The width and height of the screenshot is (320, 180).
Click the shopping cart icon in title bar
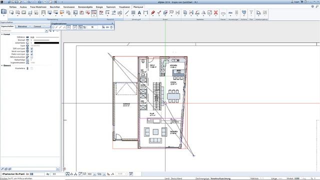(302, 1)
